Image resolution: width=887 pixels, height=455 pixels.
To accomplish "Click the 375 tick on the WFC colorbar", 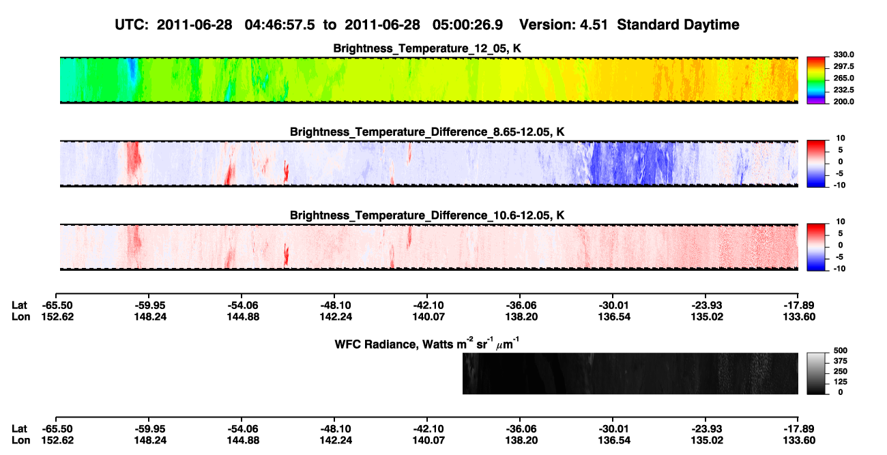I will [x=839, y=362].
